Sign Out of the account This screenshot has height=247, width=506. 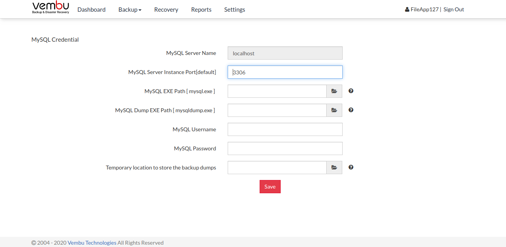[x=454, y=9]
